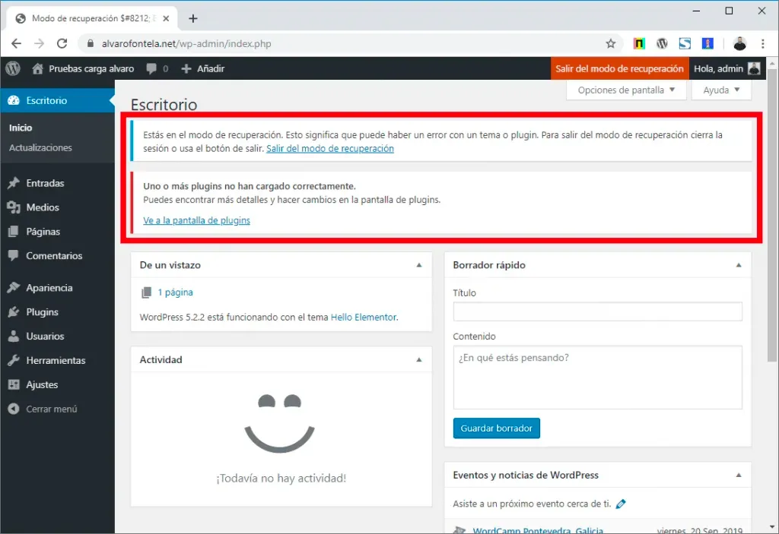Open Chrome three-dot menu
The width and height of the screenshot is (779, 534).
pos(762,43)
